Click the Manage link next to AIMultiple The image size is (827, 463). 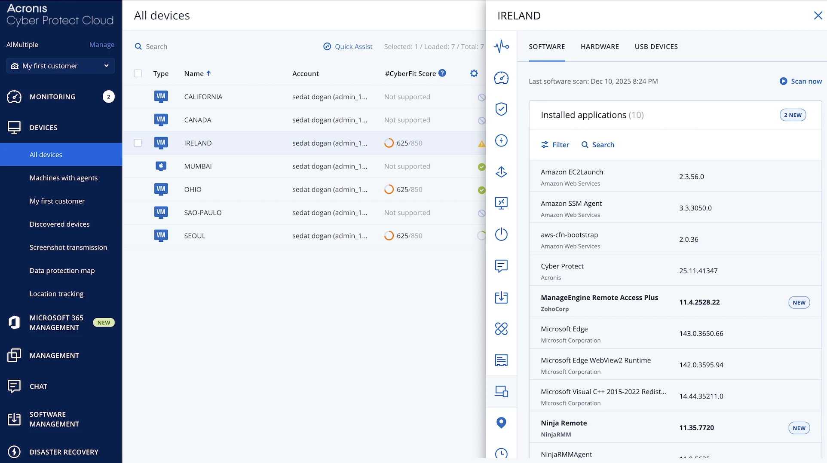point(102,45)
